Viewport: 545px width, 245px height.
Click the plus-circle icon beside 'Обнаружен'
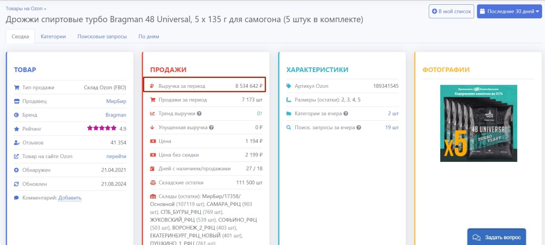coord(17,170)
